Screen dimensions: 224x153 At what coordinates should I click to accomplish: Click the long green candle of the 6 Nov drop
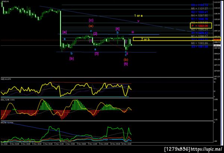coord(60,29)
